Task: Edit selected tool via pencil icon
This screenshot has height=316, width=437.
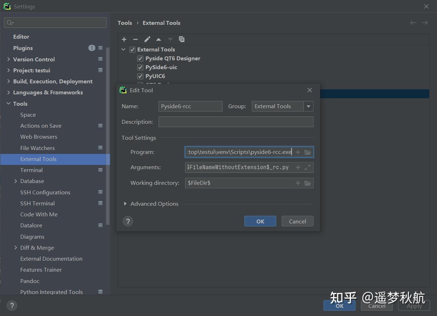Action: coord(147,39)
